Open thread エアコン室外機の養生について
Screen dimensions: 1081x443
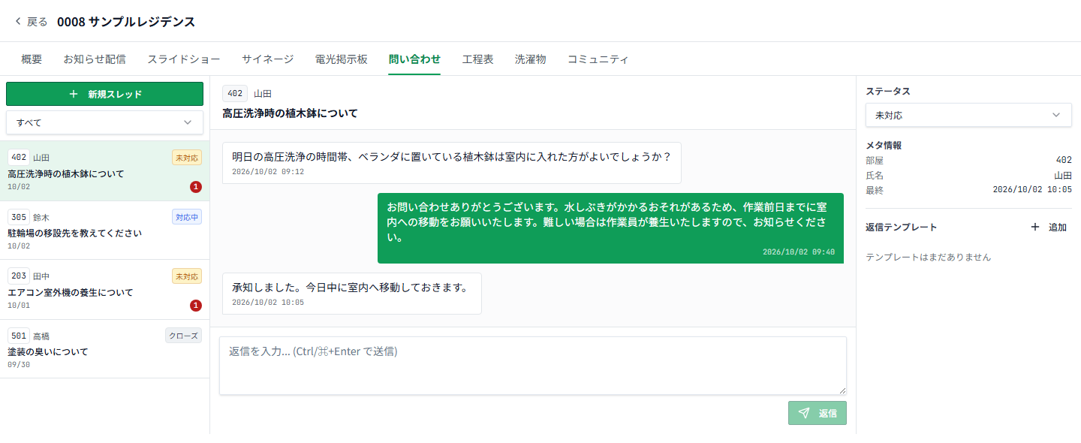[104, 290]
